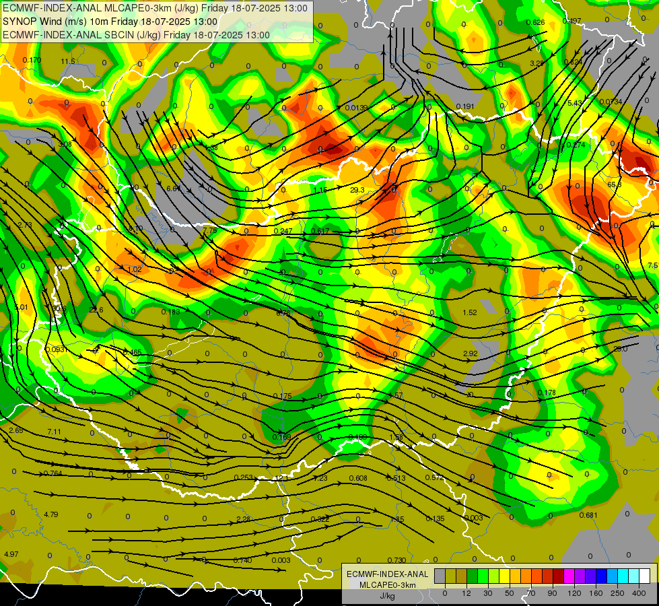Viewport: 659px width, 606px height.
Task: Click the legend tick label 50
Action: pos(510,593)
